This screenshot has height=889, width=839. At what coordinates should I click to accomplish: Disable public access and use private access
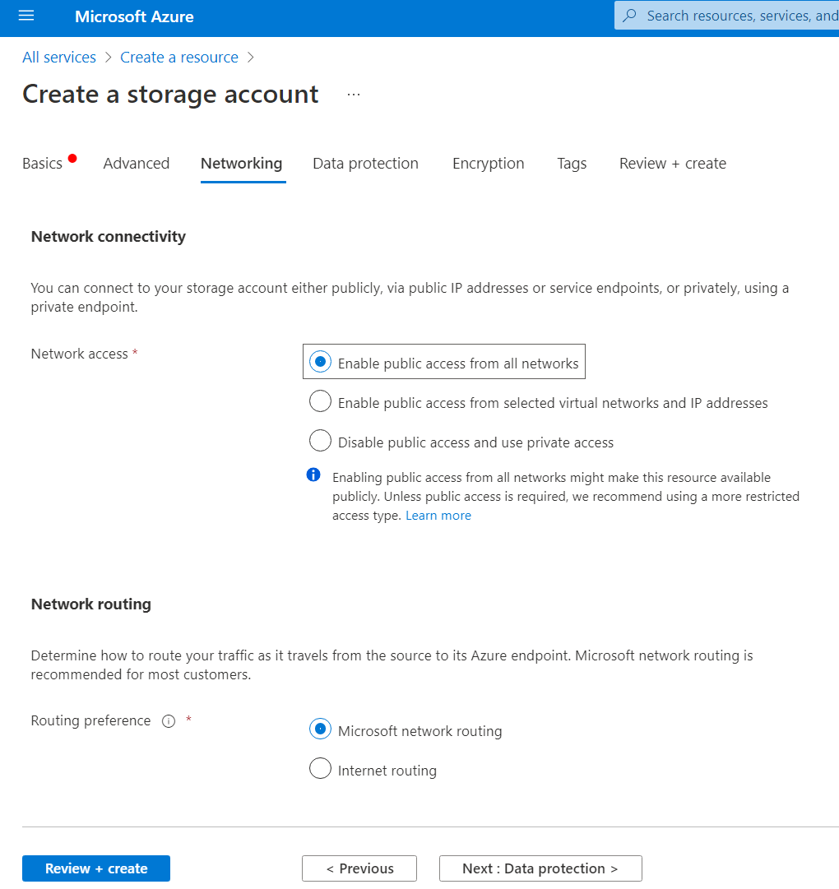(320, 440)
